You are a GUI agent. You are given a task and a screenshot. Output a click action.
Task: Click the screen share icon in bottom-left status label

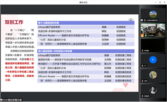coord(1,100)
